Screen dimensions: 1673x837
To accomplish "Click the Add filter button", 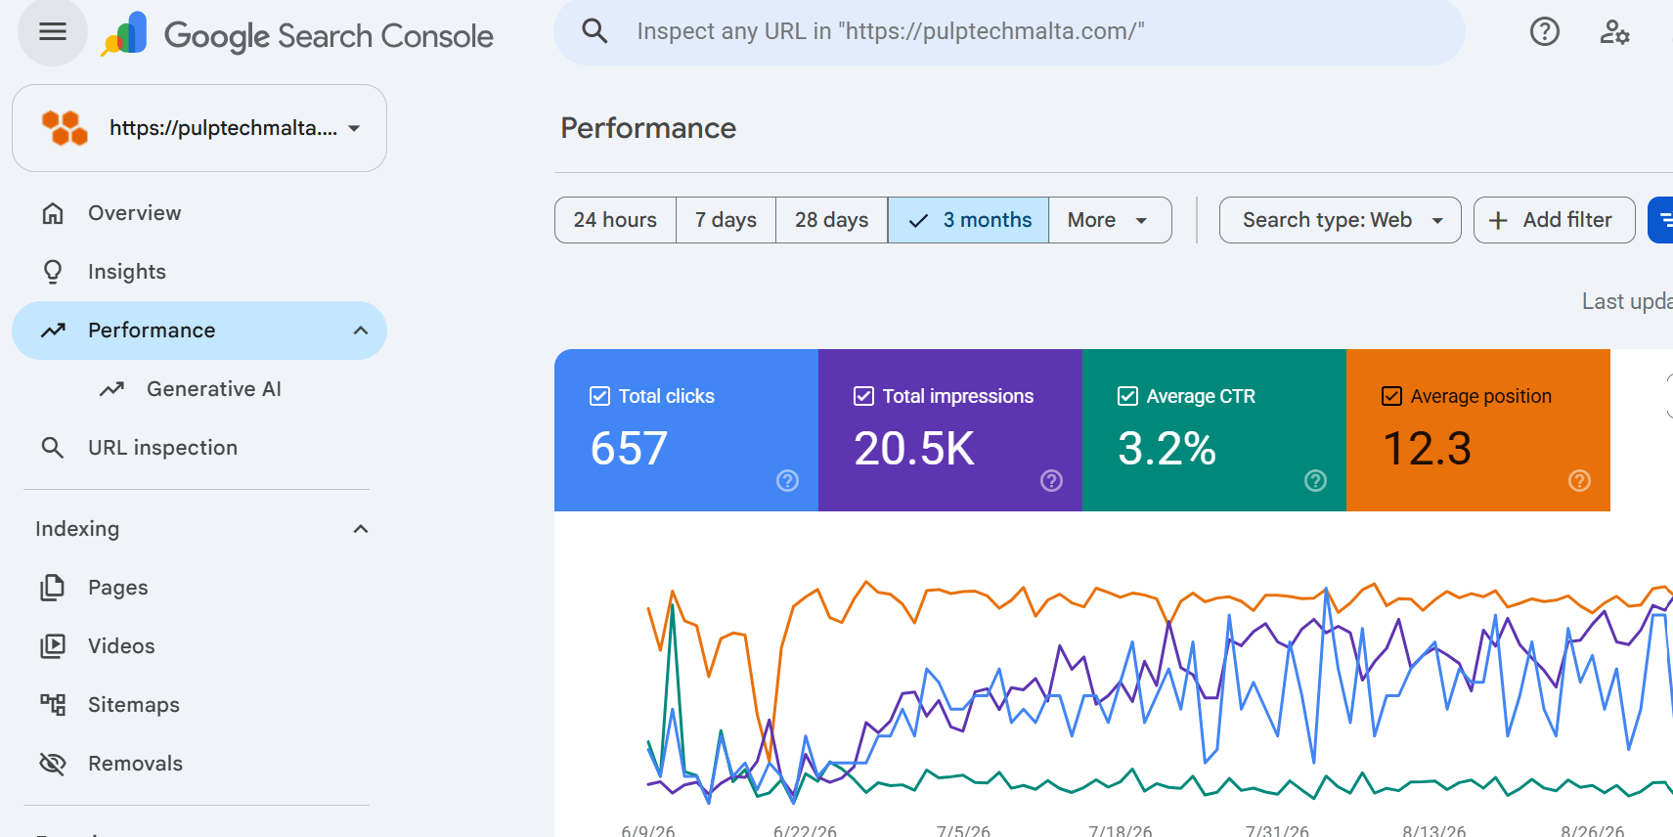I will pos(1554,220).
